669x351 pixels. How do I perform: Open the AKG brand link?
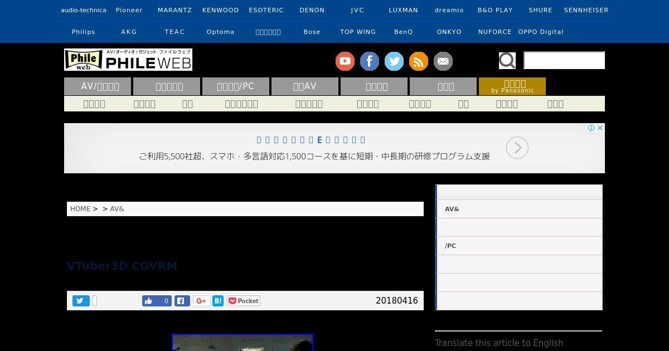pyautogui.click(x=129, y=32)
